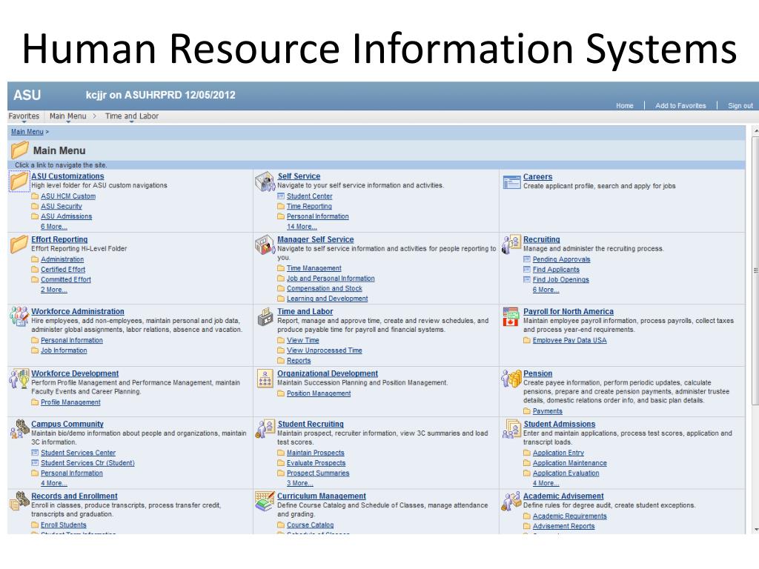This screenshot has width=759, height=569.
Task: Open the Academic Requirements link
Action: click(x=570, y=516)
